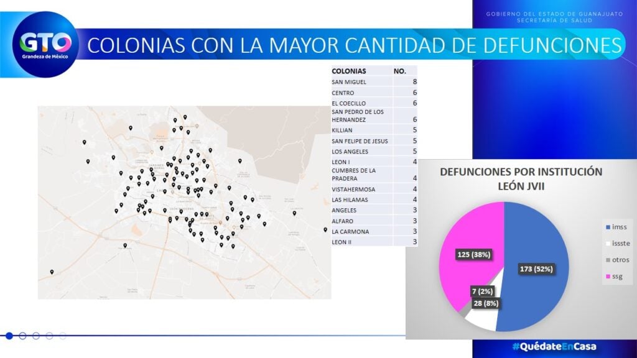The image size is (637, 358).
Task: Click the map pin at the far right edge
Action: pyautogui.click(x=325, y=229)
